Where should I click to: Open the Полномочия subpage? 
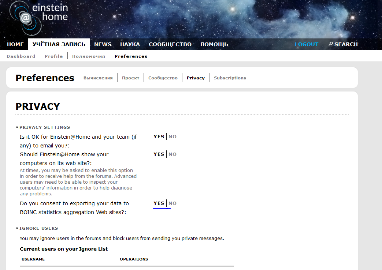(89, 56)
